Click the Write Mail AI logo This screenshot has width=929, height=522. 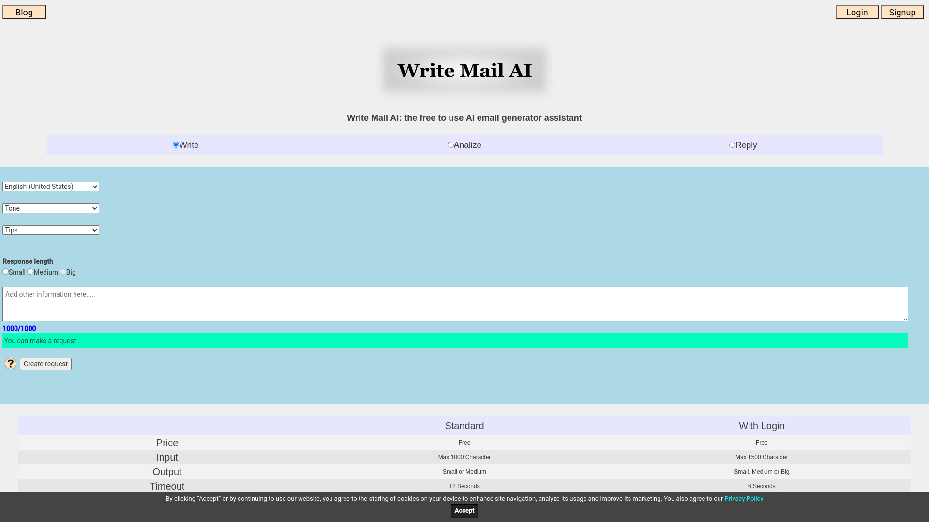click(x=464, y=70)
